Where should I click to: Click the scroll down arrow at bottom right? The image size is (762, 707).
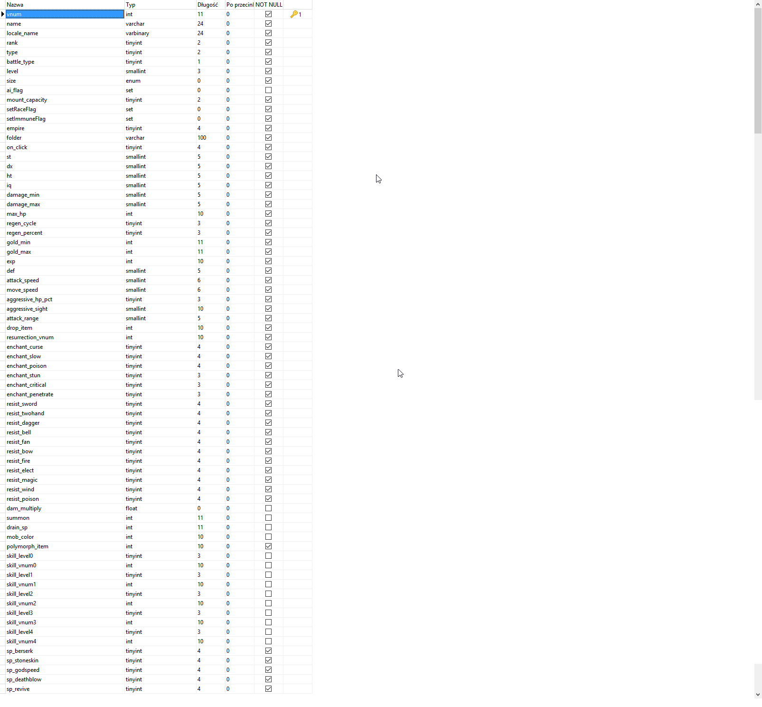point(758,694)
